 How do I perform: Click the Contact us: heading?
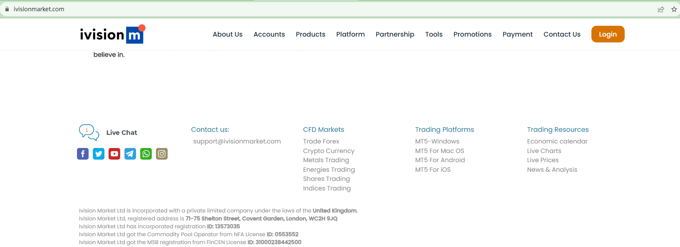[x=210, y=130]
